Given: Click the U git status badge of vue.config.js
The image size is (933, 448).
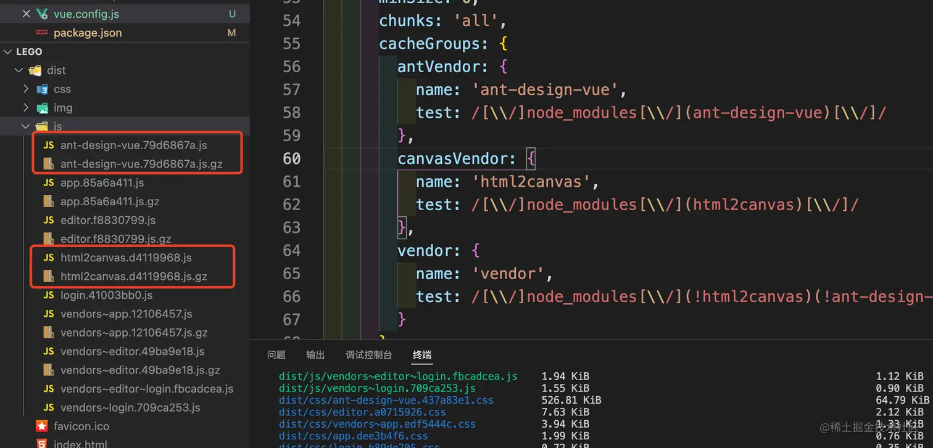Looking at the screenshot, I should [232, 14].
